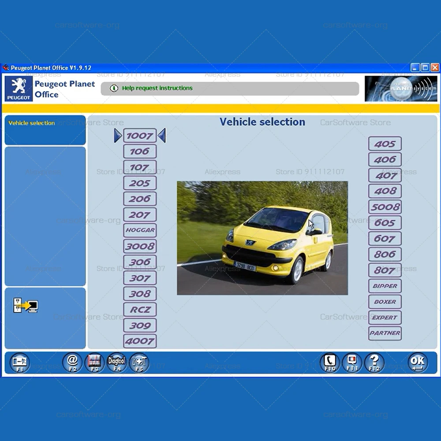
Task: Click the F10 telephone icon
Action: point(330,363)
